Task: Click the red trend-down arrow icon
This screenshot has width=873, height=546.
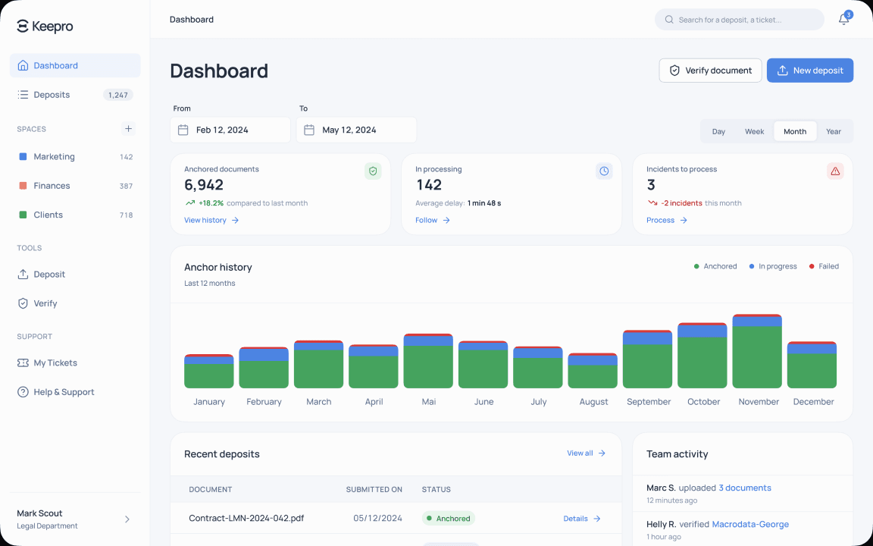Action: [652, 202]
